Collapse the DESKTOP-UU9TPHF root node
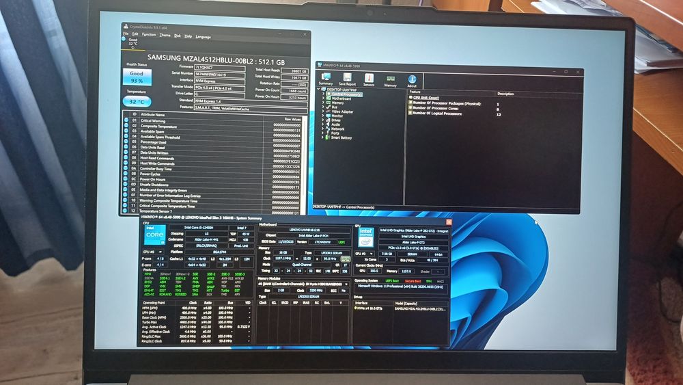This screenshot has height=385, width=683. [318, 90]
